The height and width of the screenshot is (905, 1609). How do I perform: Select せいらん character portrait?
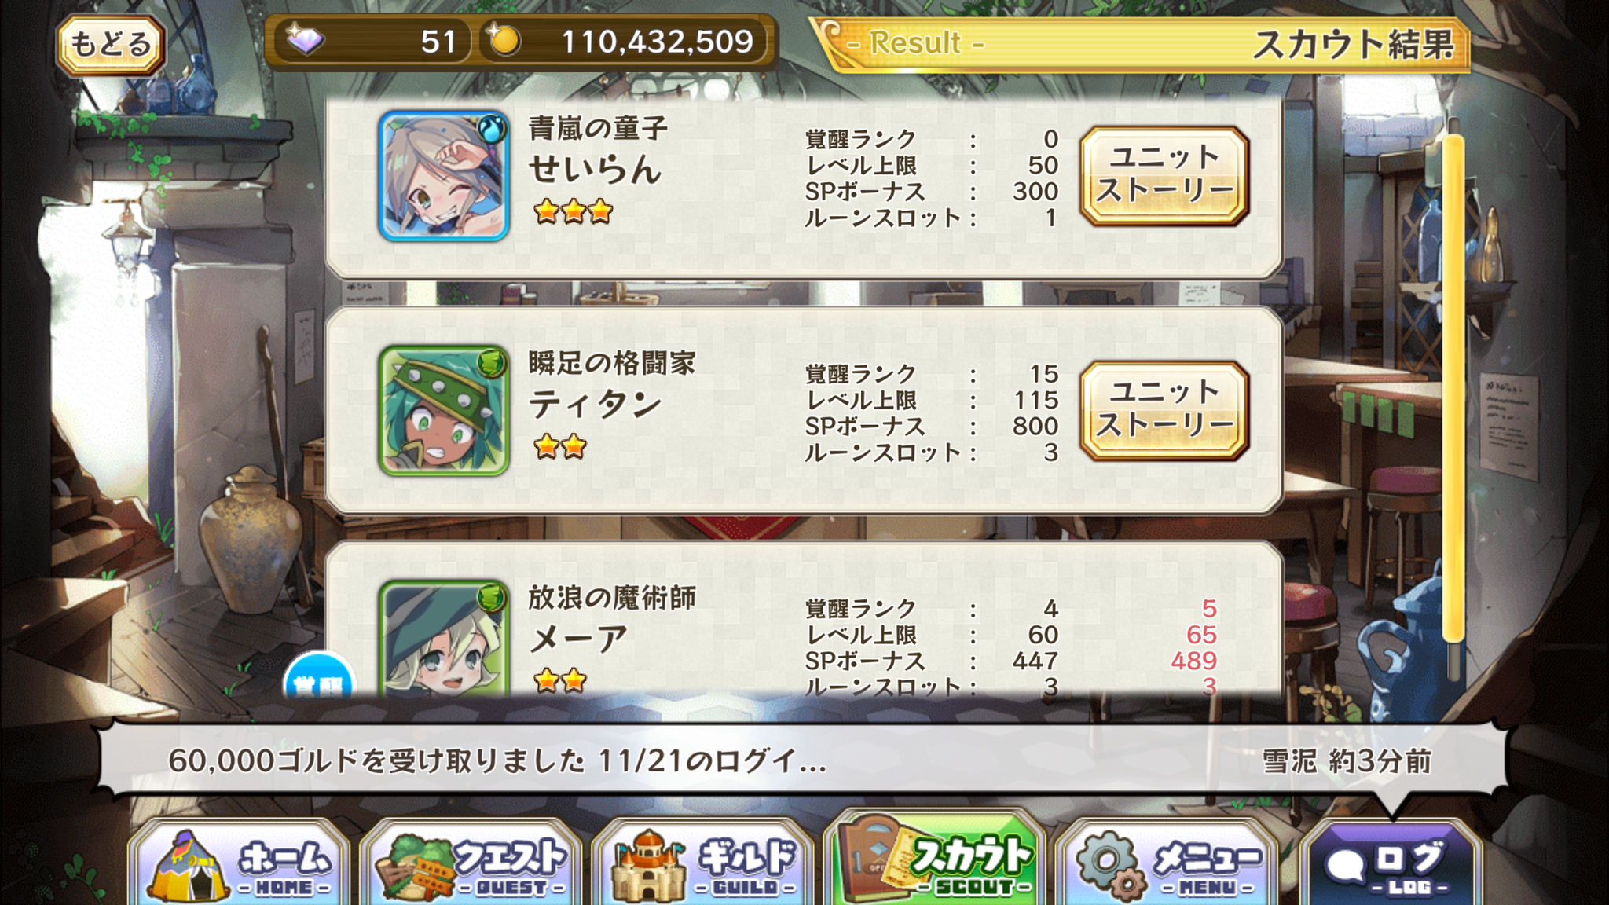pyautogui.click(x=443, y=176)
